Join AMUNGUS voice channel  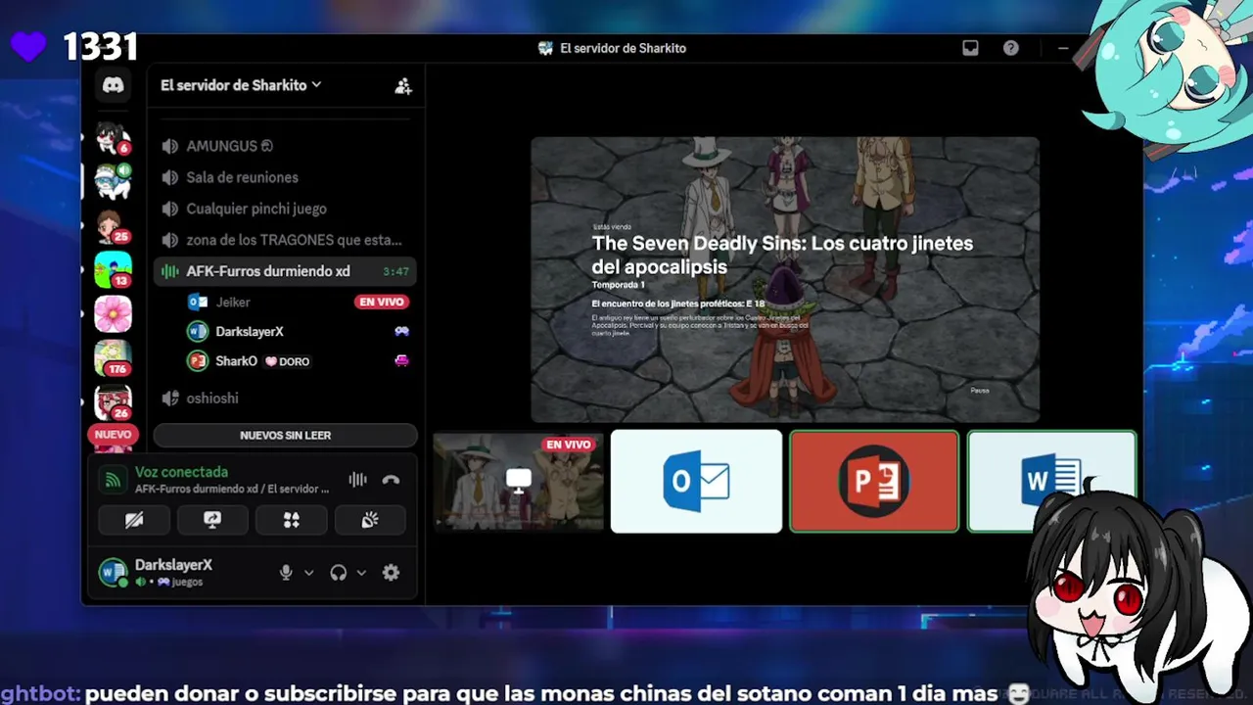pyautogui.click(x=286, y=146)
